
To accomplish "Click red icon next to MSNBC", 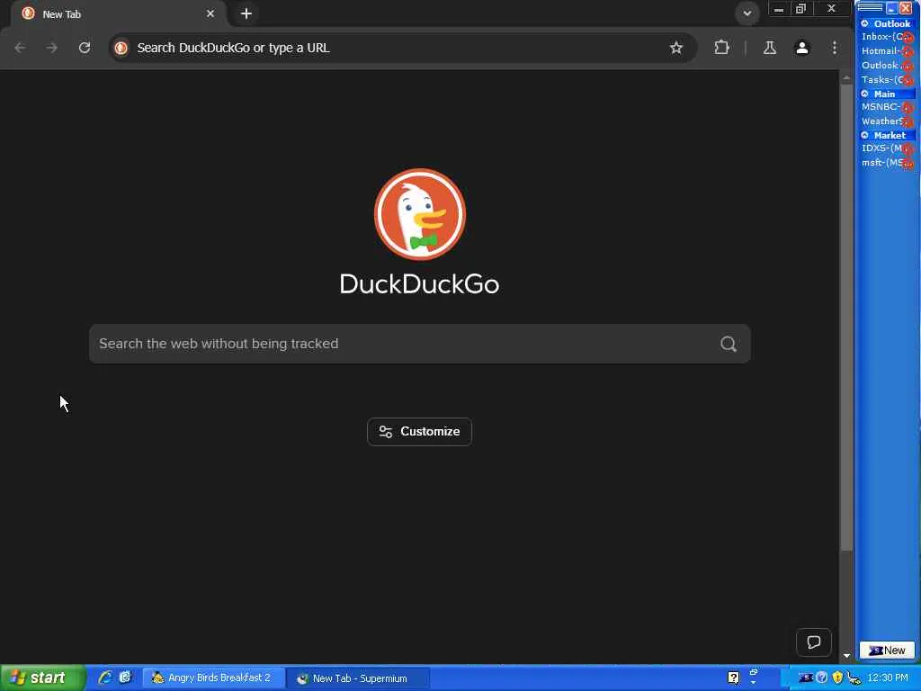I will (908, 108).
